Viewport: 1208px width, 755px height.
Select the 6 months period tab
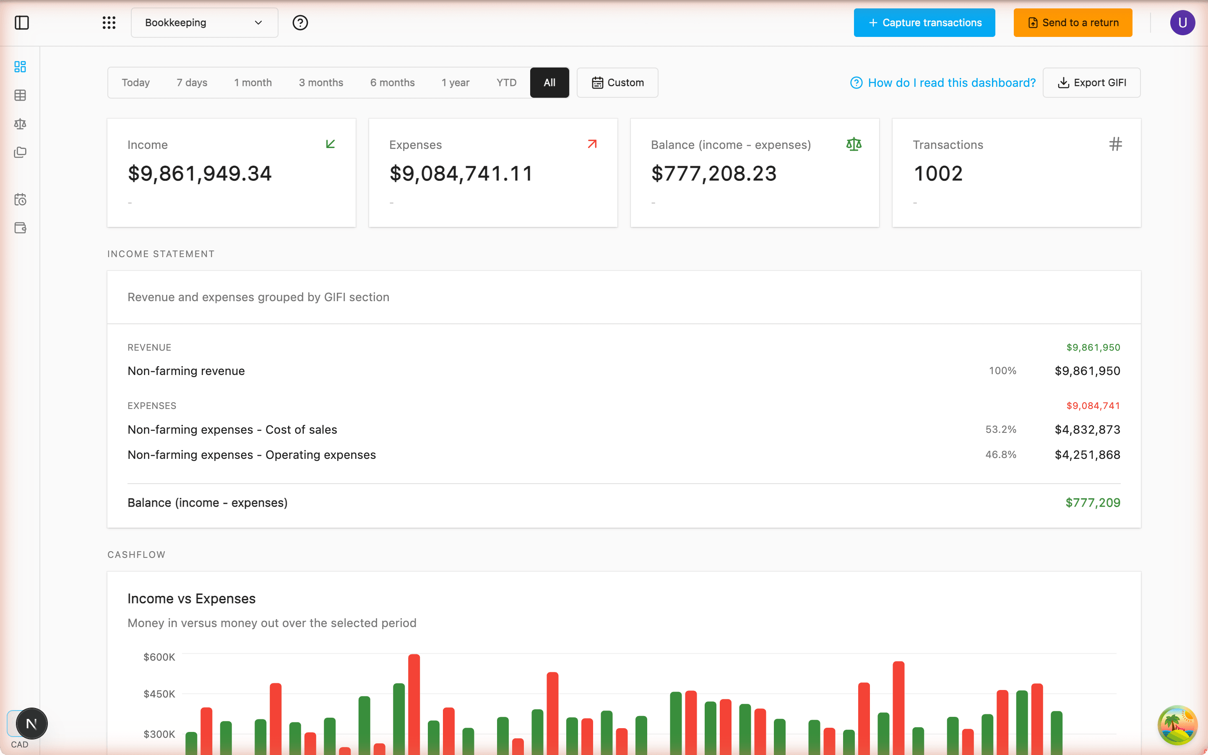click(392, 82)
